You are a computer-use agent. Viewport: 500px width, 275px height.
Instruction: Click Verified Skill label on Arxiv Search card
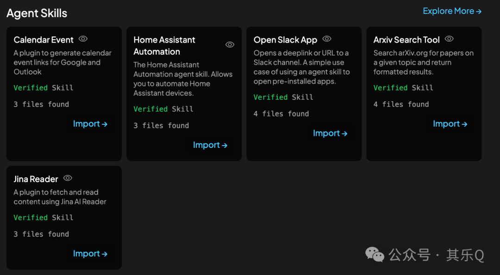pos(403,87)
